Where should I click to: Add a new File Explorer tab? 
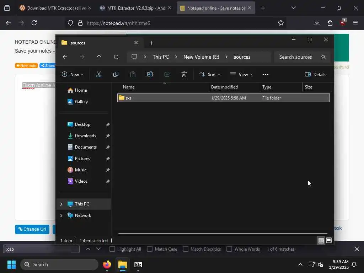(x=151, y=43)
